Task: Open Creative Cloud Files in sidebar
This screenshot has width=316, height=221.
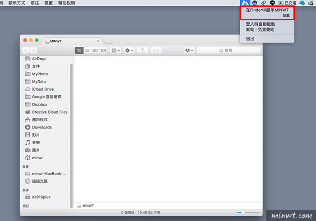Action: [x=46, y=112]
